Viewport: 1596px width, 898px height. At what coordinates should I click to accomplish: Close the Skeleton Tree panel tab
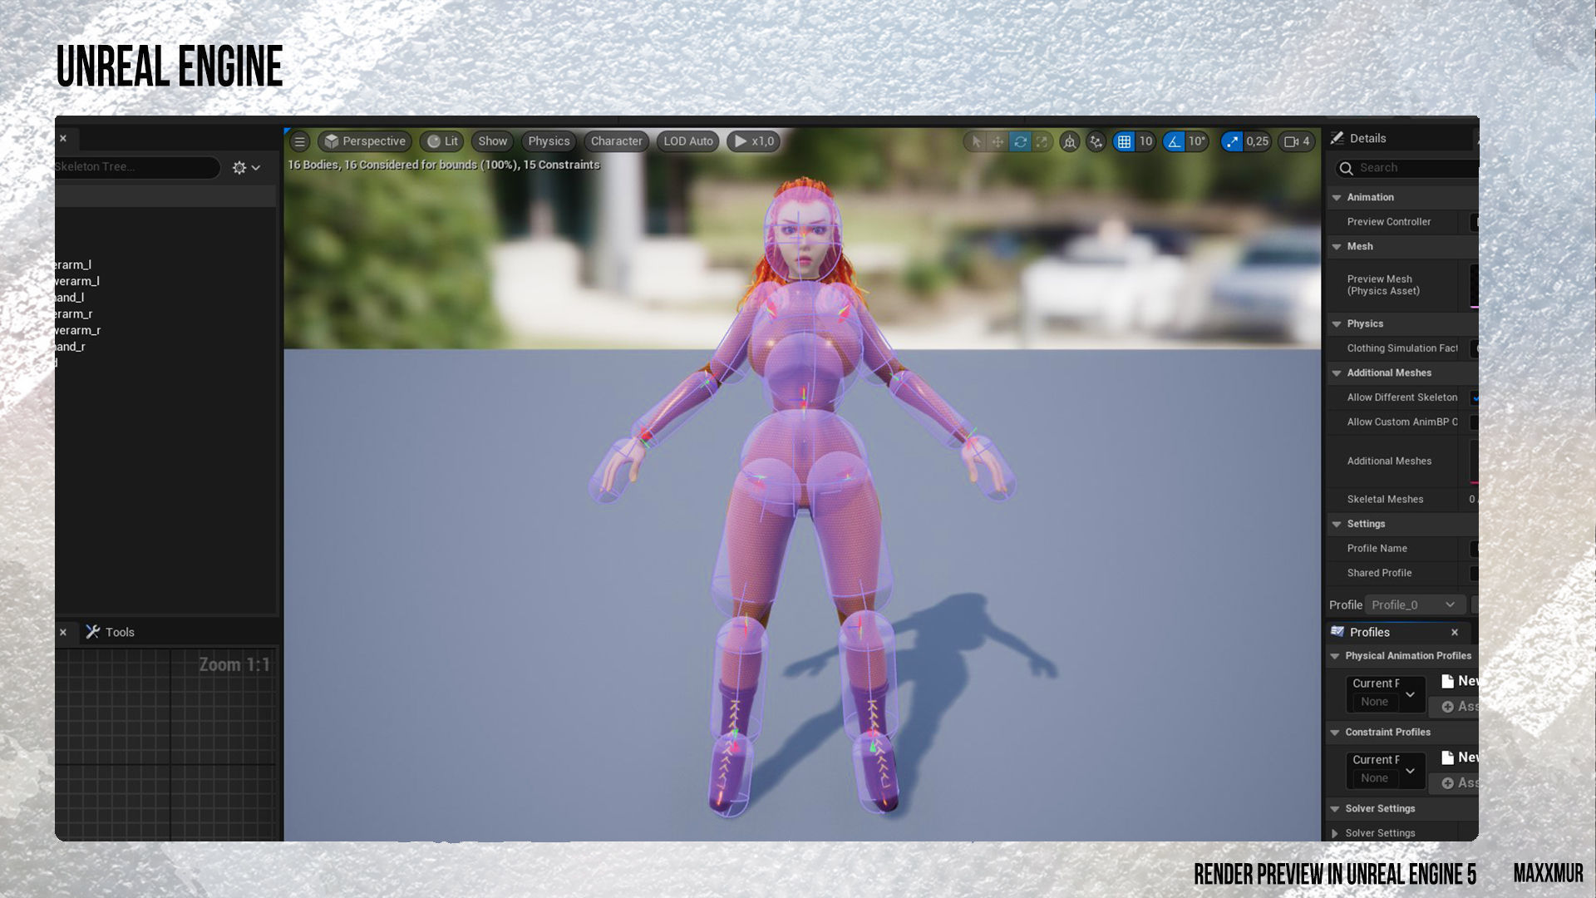pos(63,138)
